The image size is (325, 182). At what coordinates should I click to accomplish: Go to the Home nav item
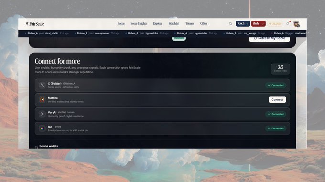point(121,23)
